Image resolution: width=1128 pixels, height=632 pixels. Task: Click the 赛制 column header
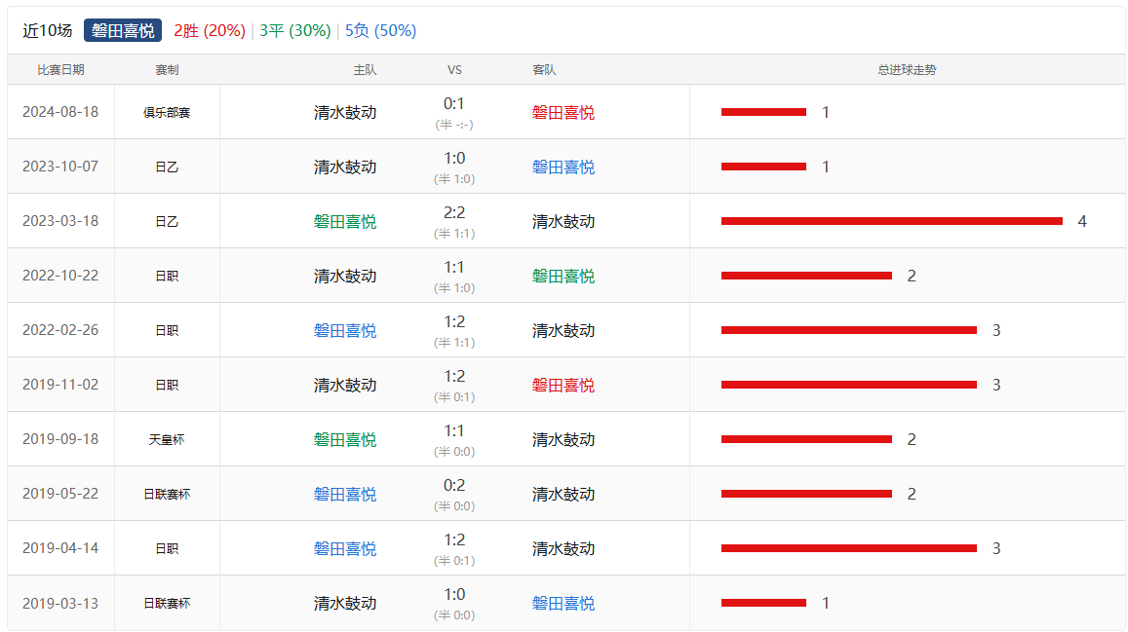(x=167, y=70)
